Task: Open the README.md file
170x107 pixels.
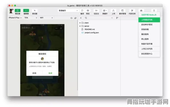Action: point(90,29)
